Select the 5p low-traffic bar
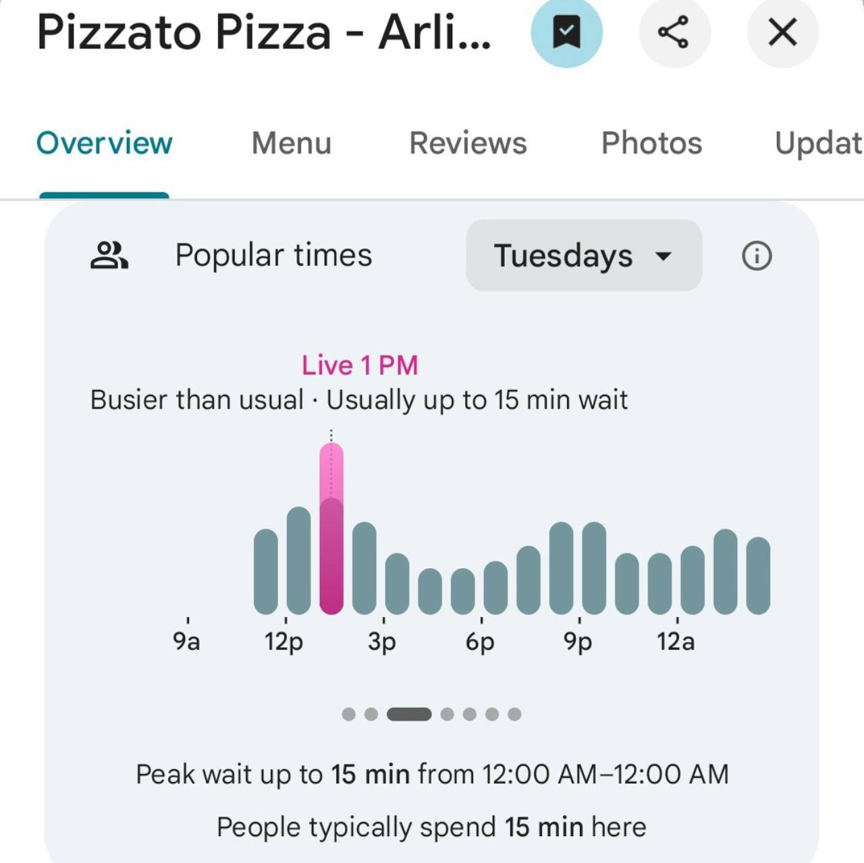Viewport: 864px width, 863px height. 462,591
